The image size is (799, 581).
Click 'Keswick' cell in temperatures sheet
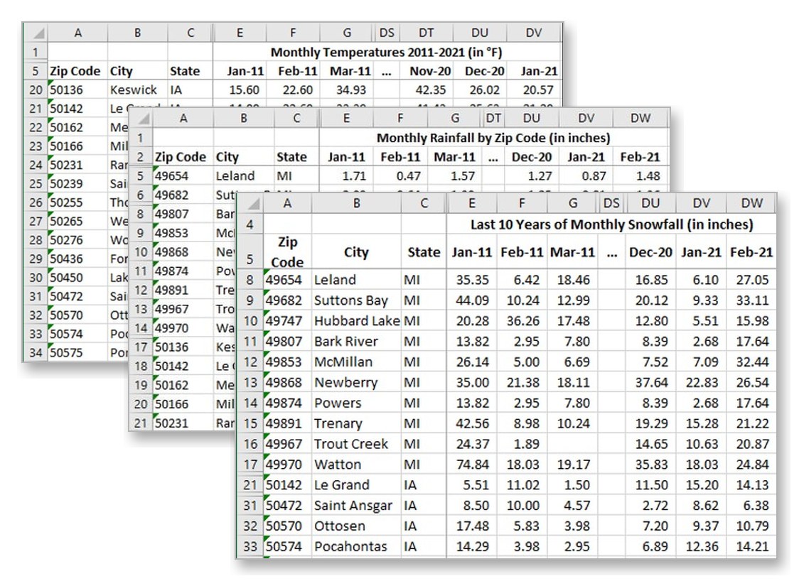(x=138, y=90)
